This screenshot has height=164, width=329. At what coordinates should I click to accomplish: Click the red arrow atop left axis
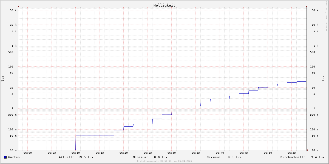click(18, 6)
